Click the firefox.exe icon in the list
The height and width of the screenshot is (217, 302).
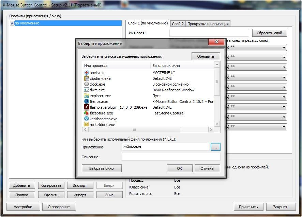point(87,101)
